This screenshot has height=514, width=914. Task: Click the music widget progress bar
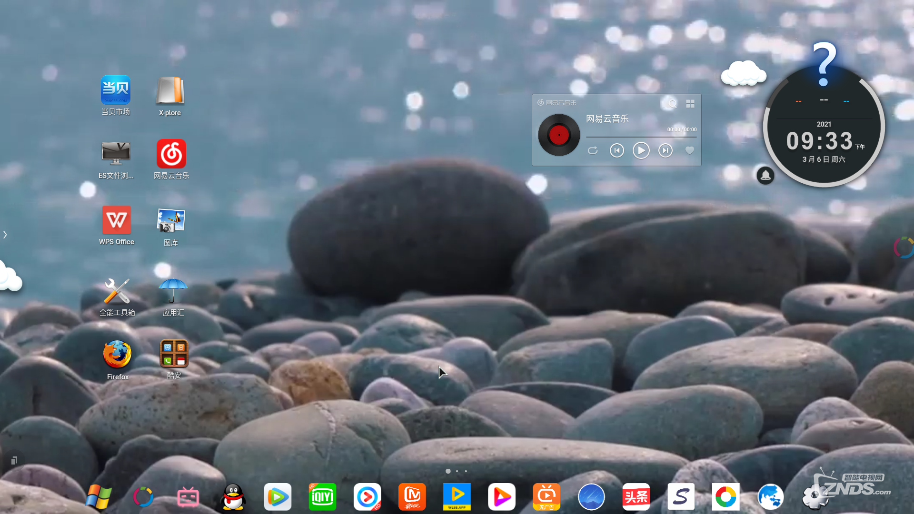642,137
